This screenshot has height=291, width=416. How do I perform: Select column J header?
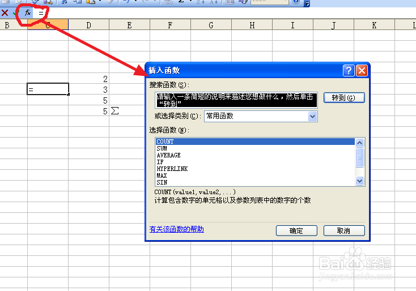(333, 25)
